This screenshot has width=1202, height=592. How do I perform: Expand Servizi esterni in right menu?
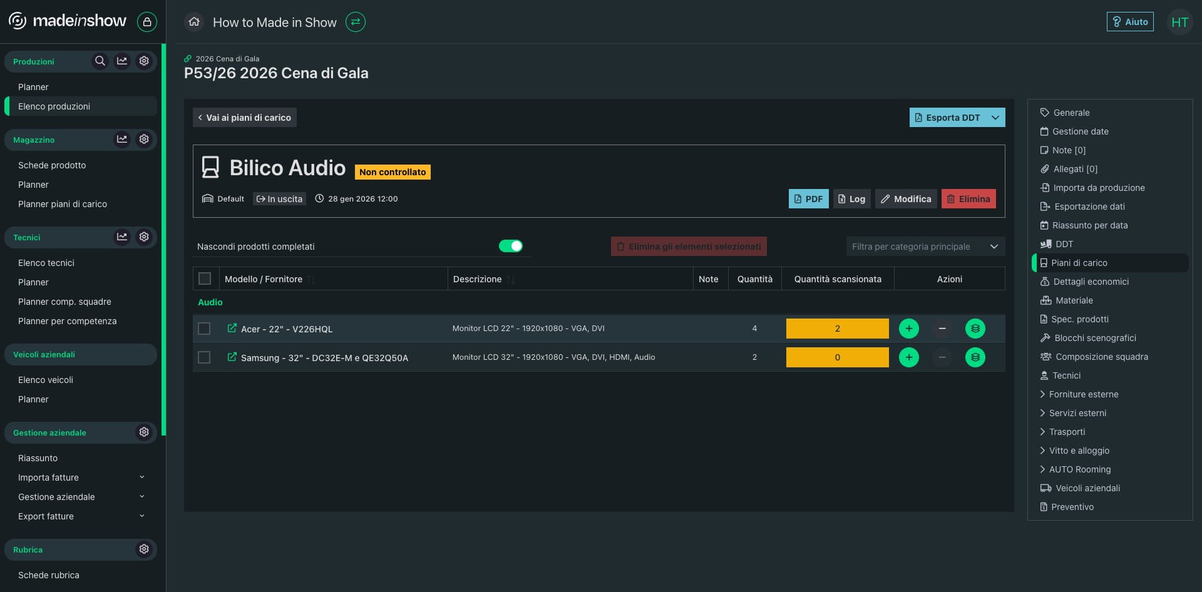[x=1072, y=413]
